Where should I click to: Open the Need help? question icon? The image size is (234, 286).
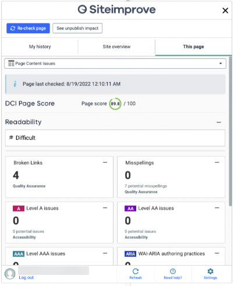pos(173,271)
